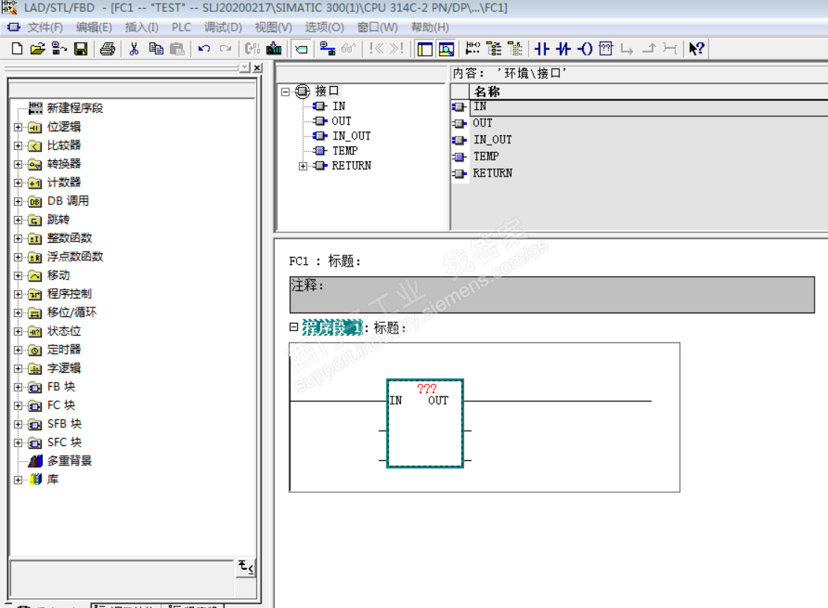Click the online/offline partner icon

(x=327, y=49)
